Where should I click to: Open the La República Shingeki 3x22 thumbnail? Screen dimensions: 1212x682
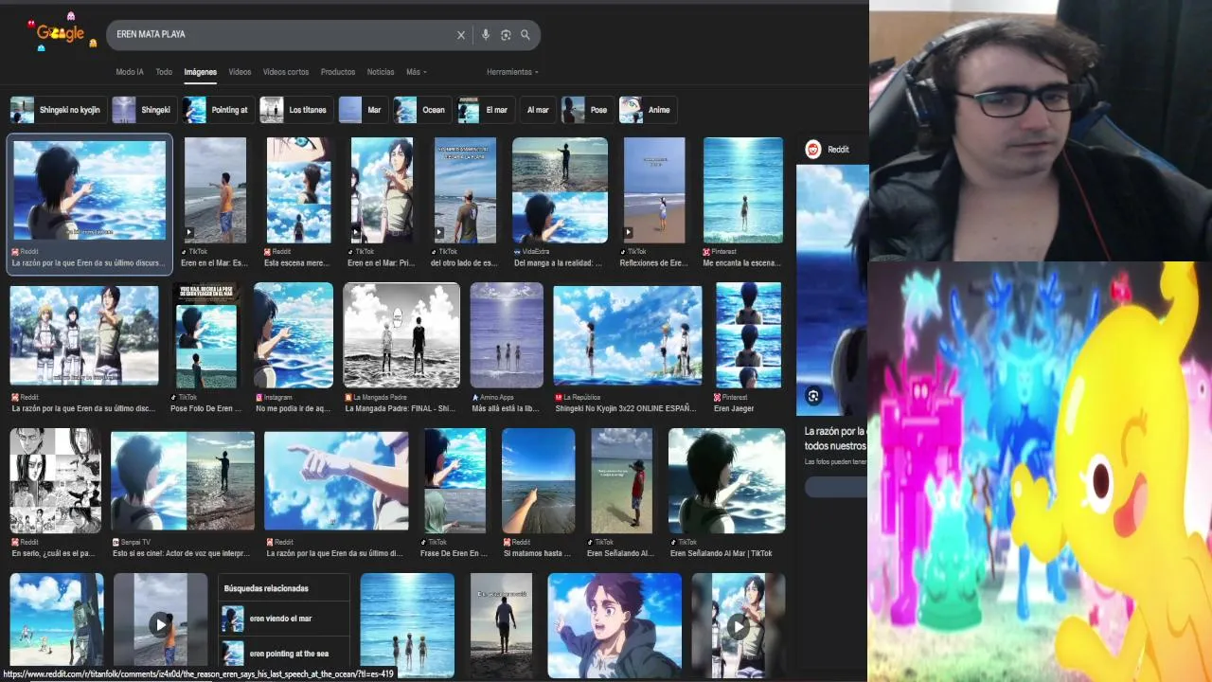click(x=628, y=334)
